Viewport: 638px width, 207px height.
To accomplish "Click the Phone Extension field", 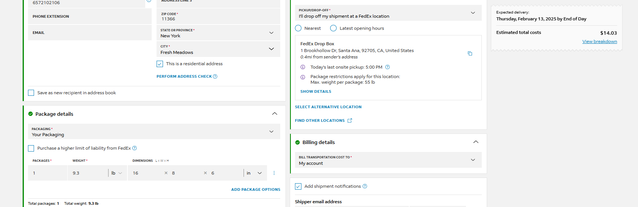I will (x=90, y=17).
